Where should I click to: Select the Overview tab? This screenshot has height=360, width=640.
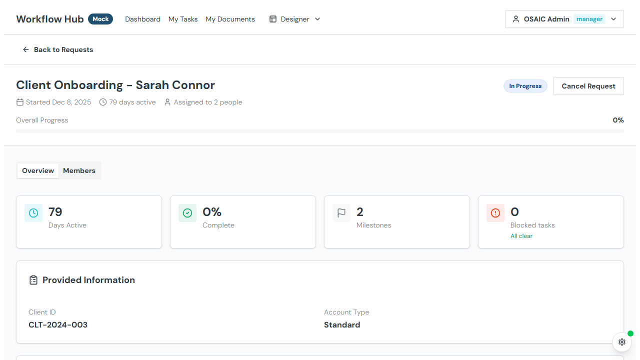pos(37,170)
